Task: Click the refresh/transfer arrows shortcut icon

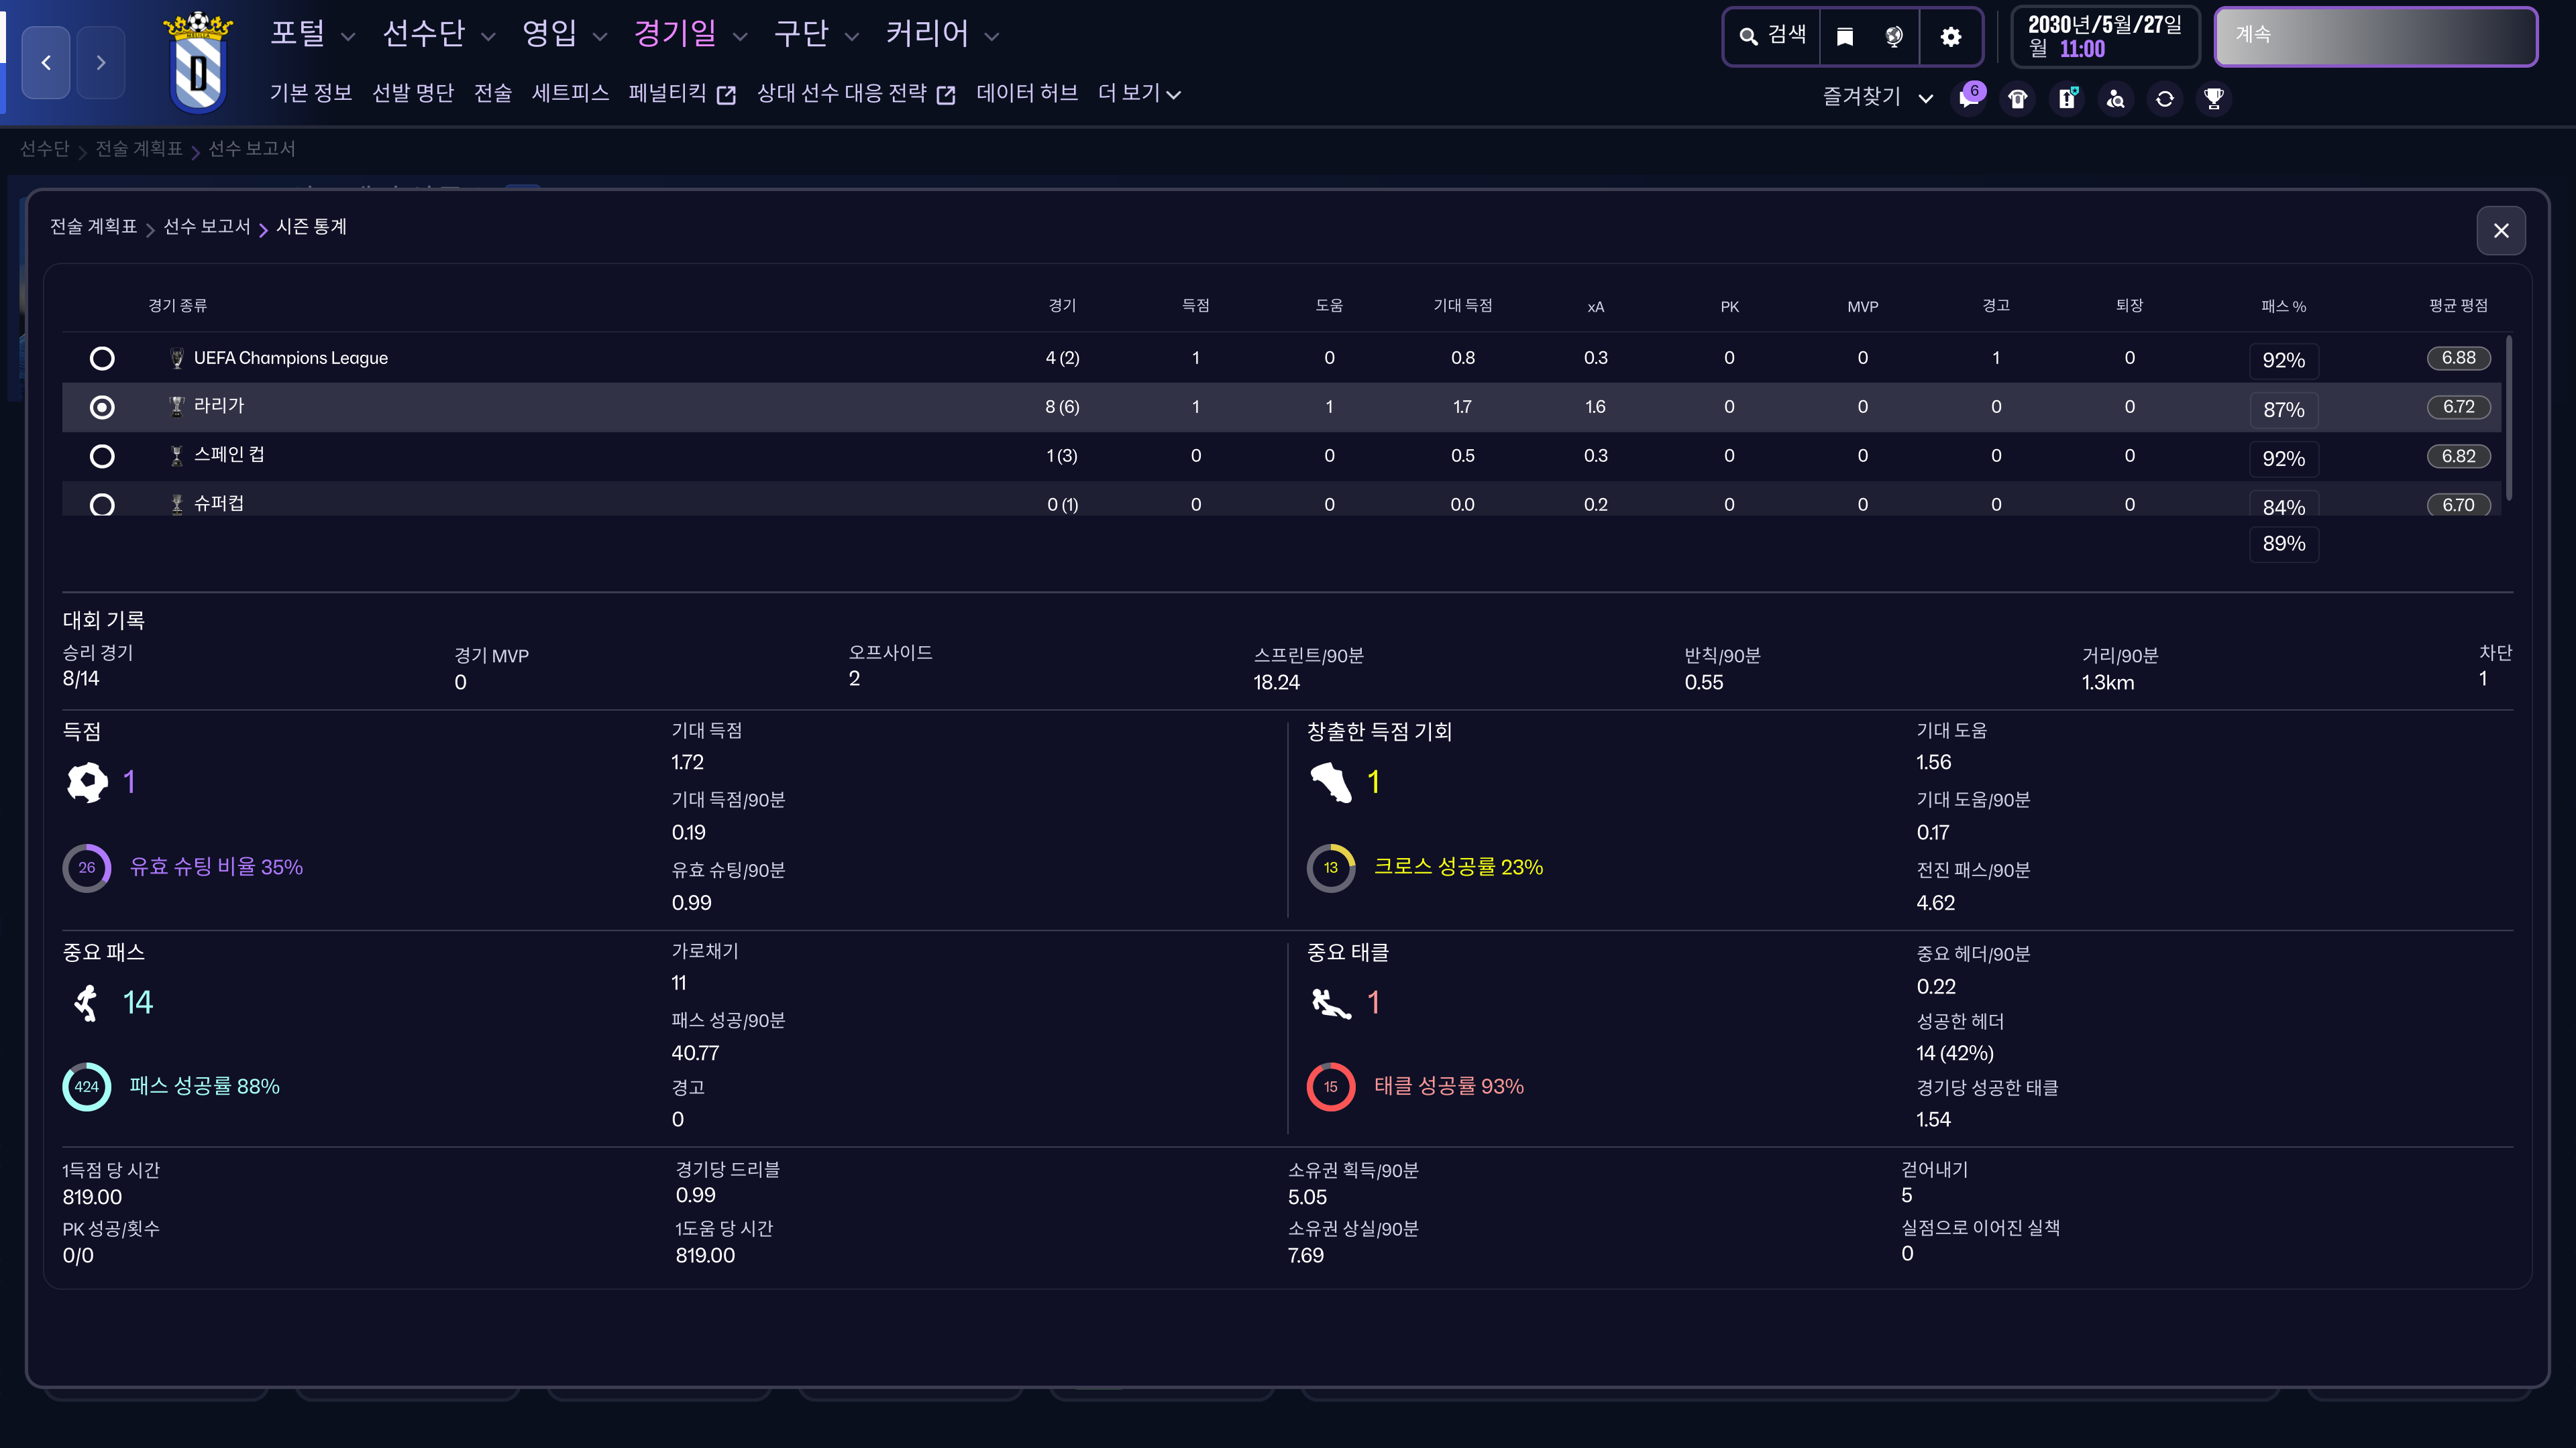Action: [2164, 99]
